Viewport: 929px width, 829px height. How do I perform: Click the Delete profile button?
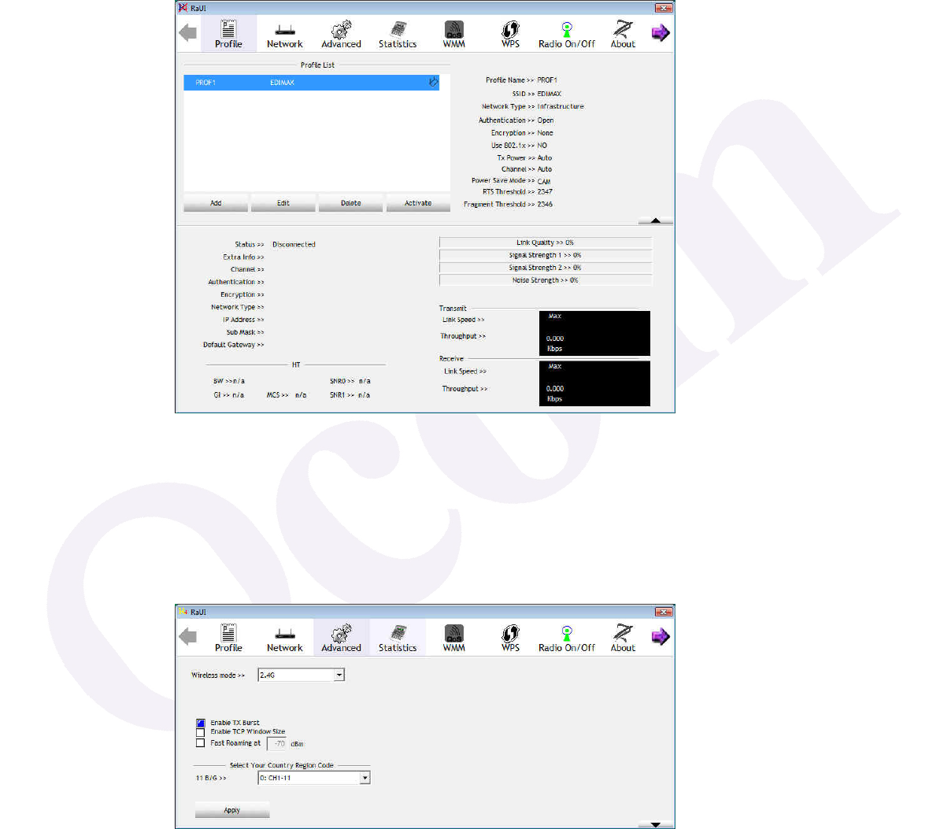pos(351,202)
